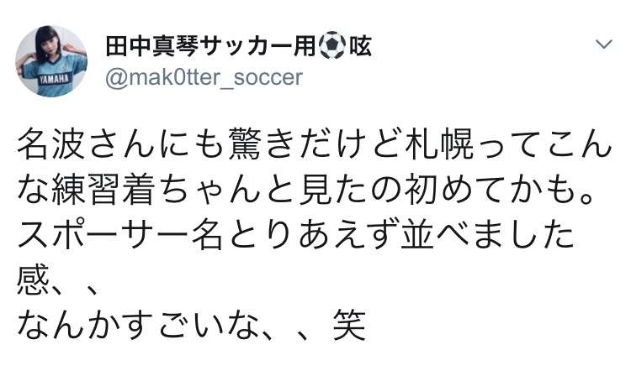Click the 笑 character ending the tweet
631x376 pixels.
[x=348, y=325]
